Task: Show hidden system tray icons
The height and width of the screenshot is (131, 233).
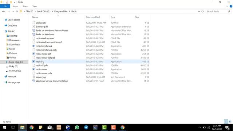Action: tap(200, 127)
